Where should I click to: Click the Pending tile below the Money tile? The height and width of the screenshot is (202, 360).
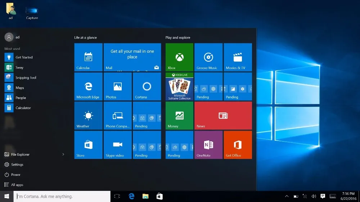pos(179,145)
